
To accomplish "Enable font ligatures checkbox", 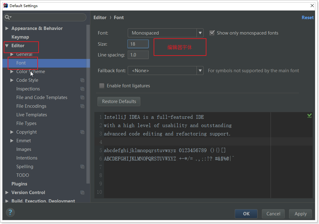I will tap(102, 86).
